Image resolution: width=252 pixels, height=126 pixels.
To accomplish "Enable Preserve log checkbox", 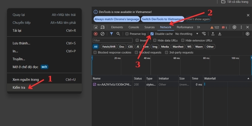I will tap(127, 34).
